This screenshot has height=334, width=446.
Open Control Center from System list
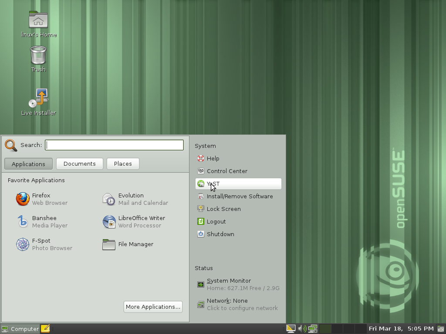(226, 171)
